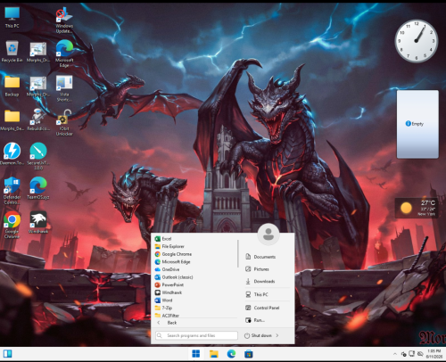This screenshot has width=446, height=362.
Task: Click the Search programs and files box
Action: click(x=196, y=335)
